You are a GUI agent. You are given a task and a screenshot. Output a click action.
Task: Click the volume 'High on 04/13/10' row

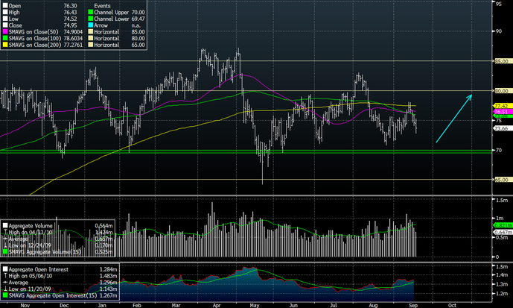click(58, 233)
